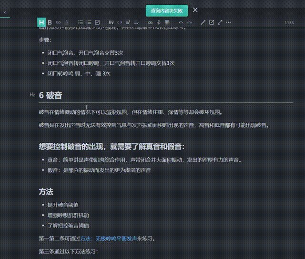
Task: Insert a table from toolbar
Action: [167, 22]
